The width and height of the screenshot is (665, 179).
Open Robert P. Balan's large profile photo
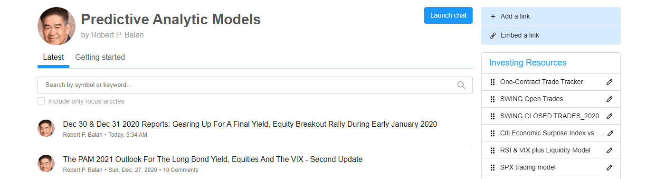(x=57, y=26)
